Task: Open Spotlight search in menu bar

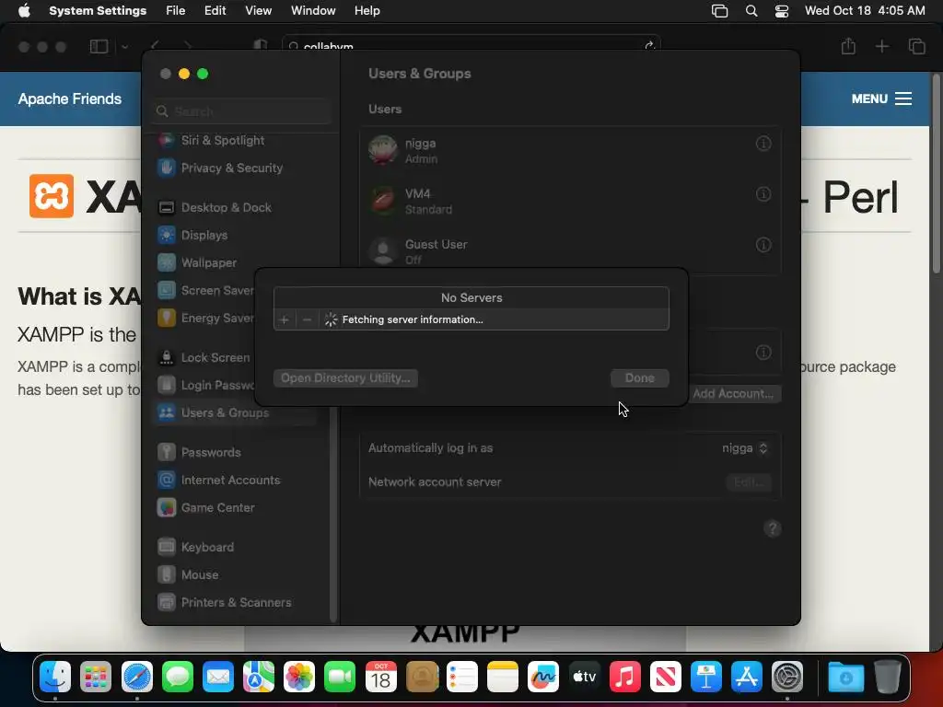Action: coord(751,11)
